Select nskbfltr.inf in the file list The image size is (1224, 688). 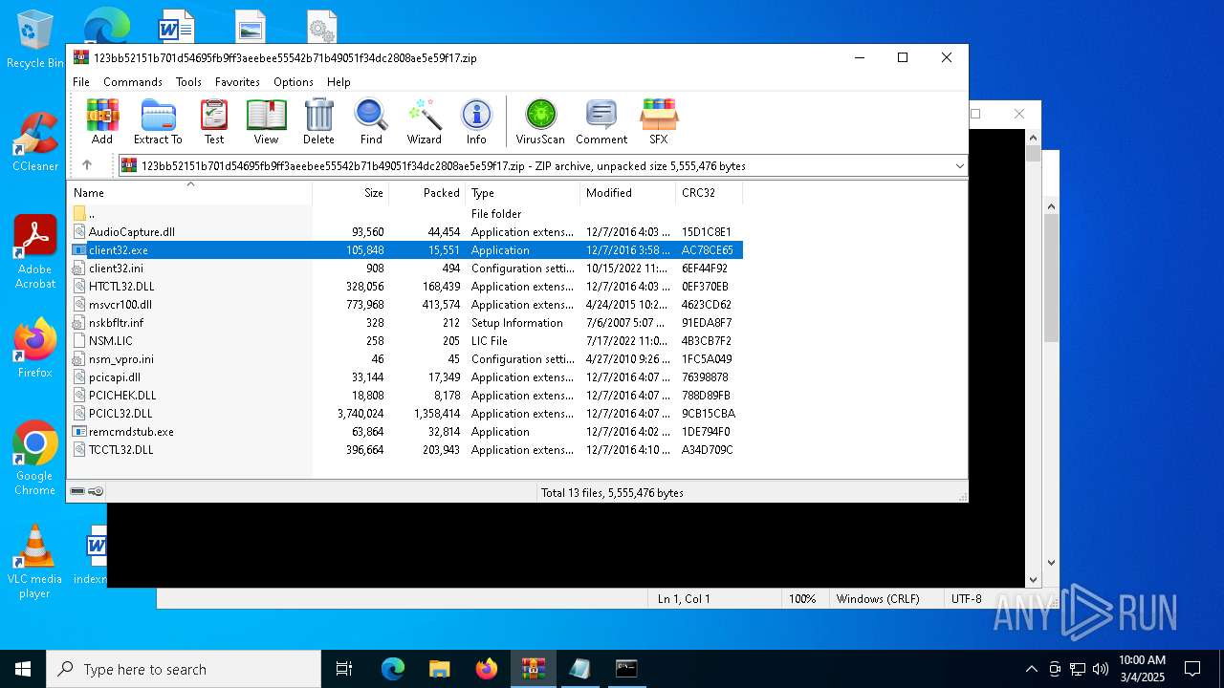[405, 323]
